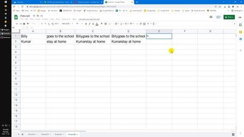
Task: Open the vertical align dropdown
Action: pyautogui.click(x=122, y=24)
